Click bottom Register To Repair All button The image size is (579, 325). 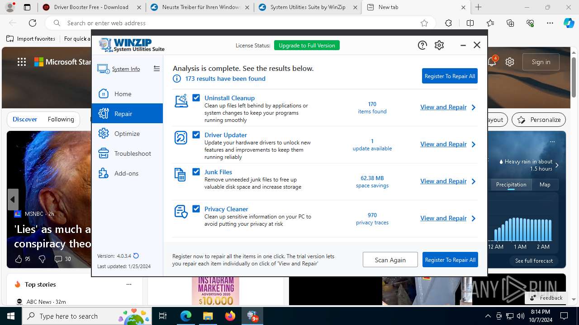[450, 260]
